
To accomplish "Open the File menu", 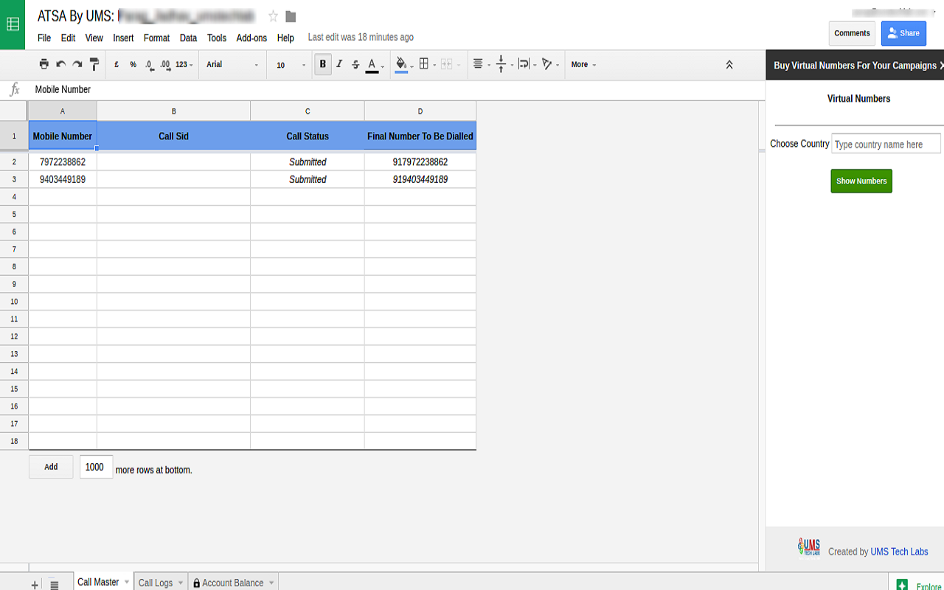I will click(44, 38).
